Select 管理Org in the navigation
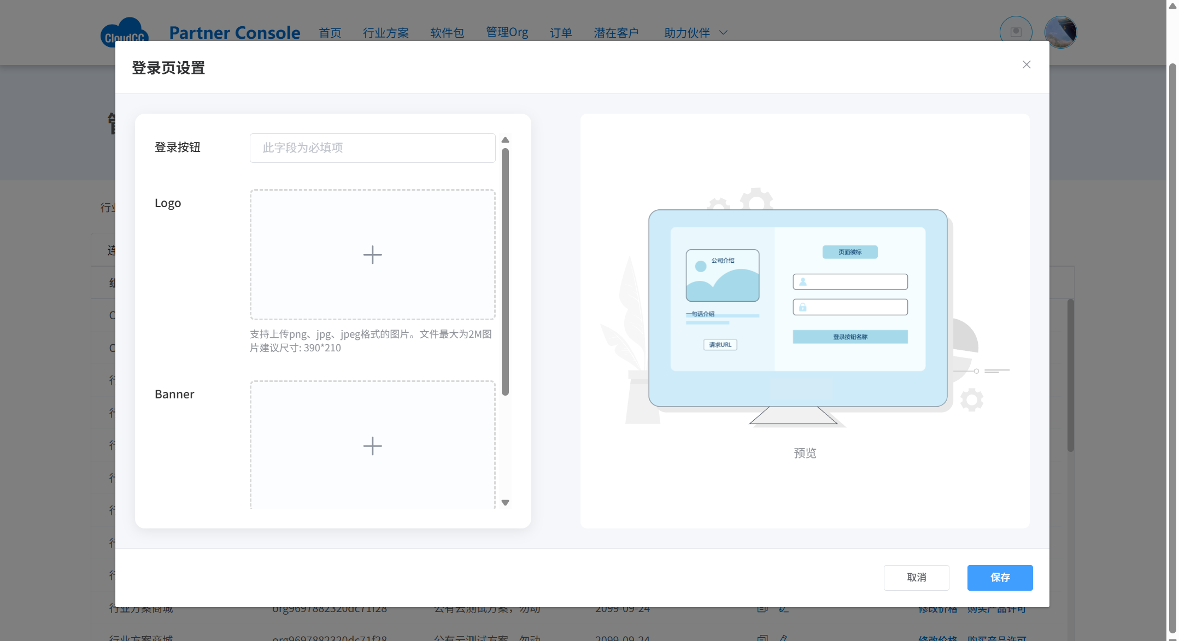 pos(507,33)
